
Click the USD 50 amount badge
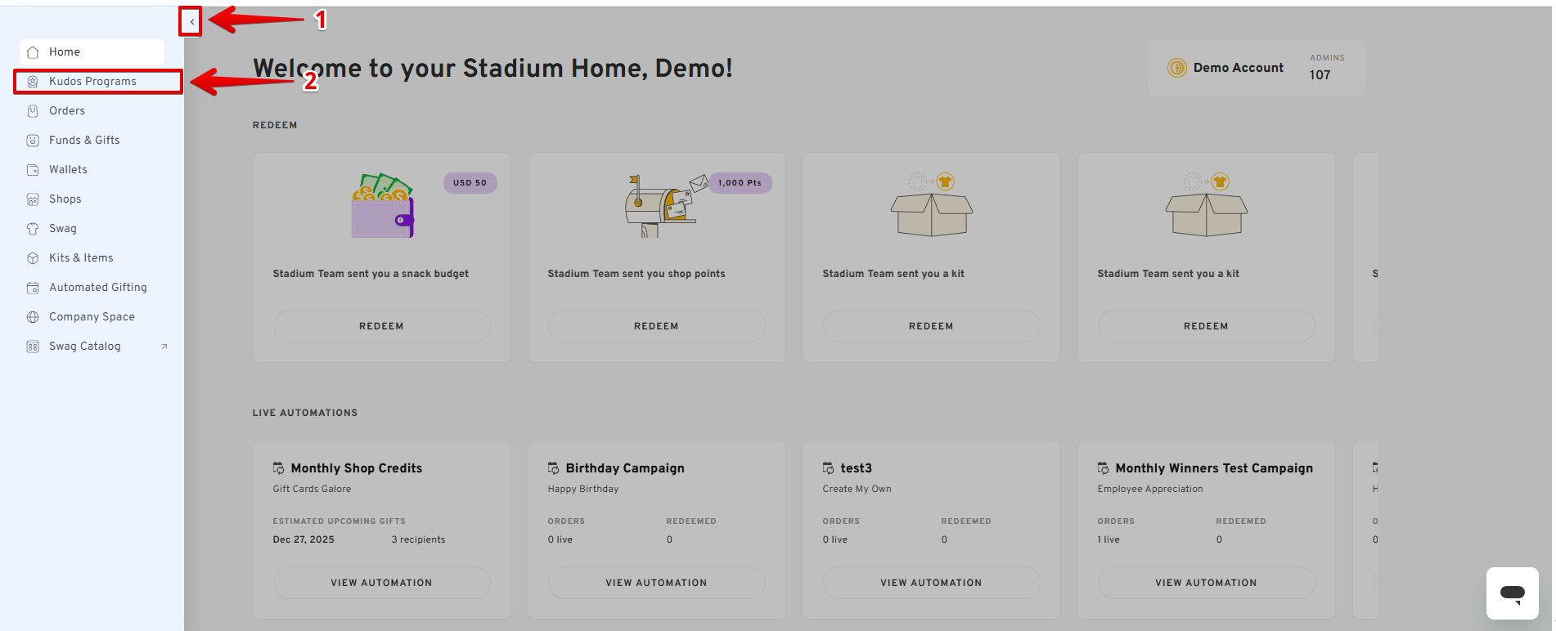(470, 183)
